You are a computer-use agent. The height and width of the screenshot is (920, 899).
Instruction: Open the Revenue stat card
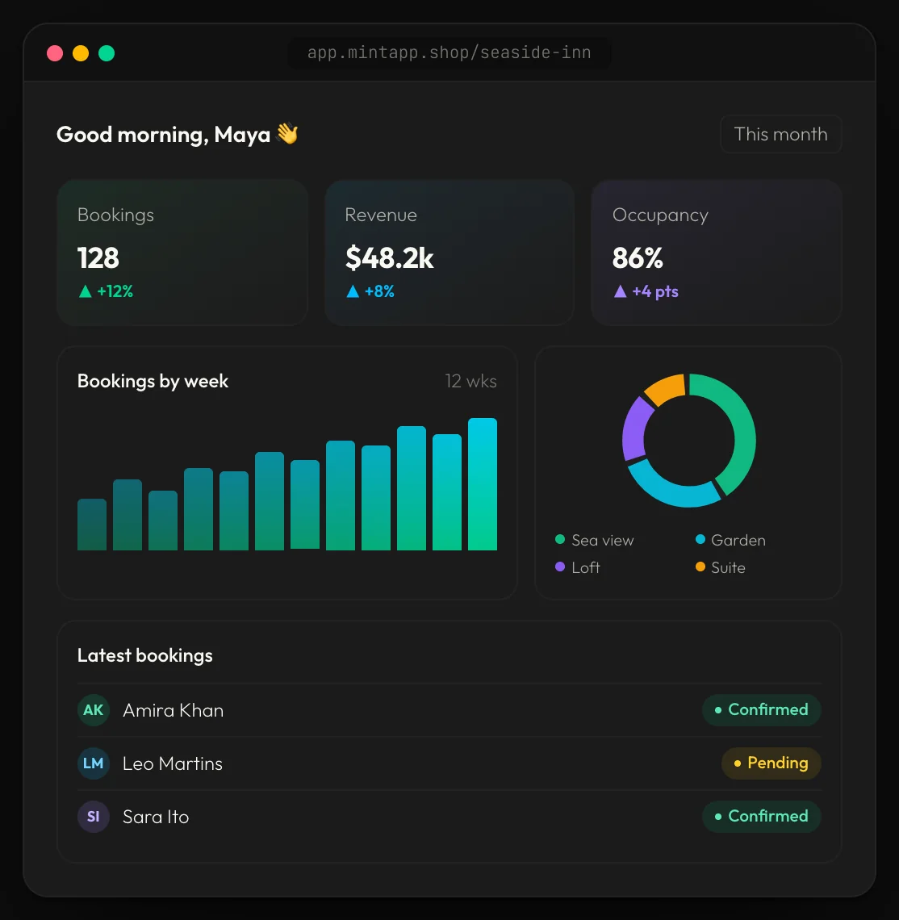pos(449,253)
